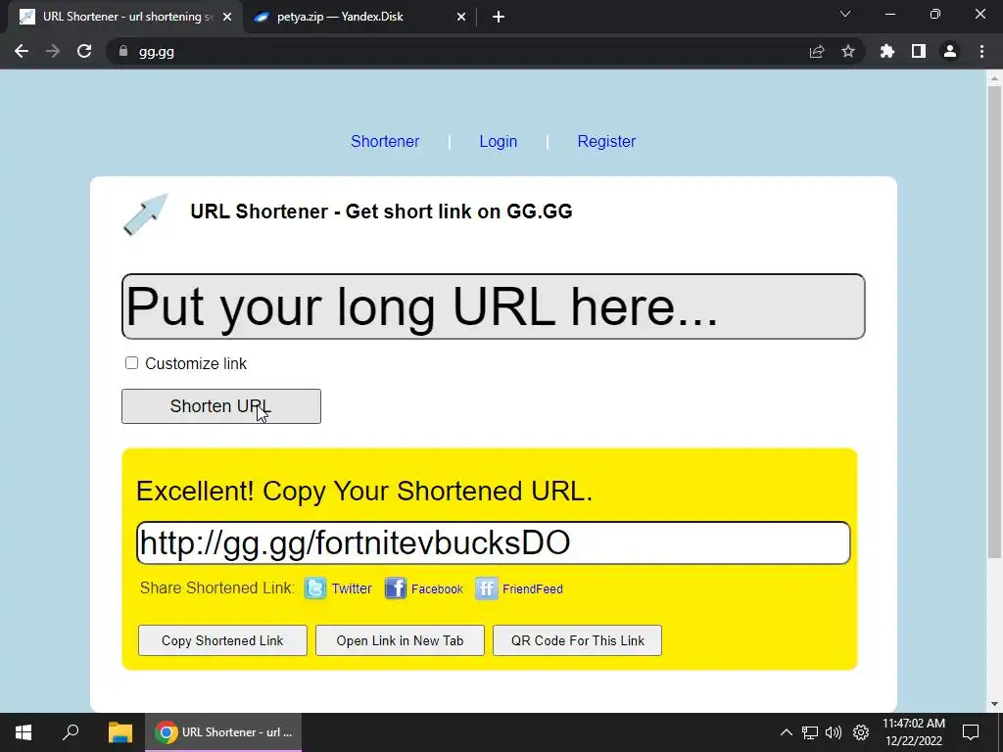This screenshot has height=752, width=1003.
Task: Open Windows notification center icon
Action: [971, 732]
